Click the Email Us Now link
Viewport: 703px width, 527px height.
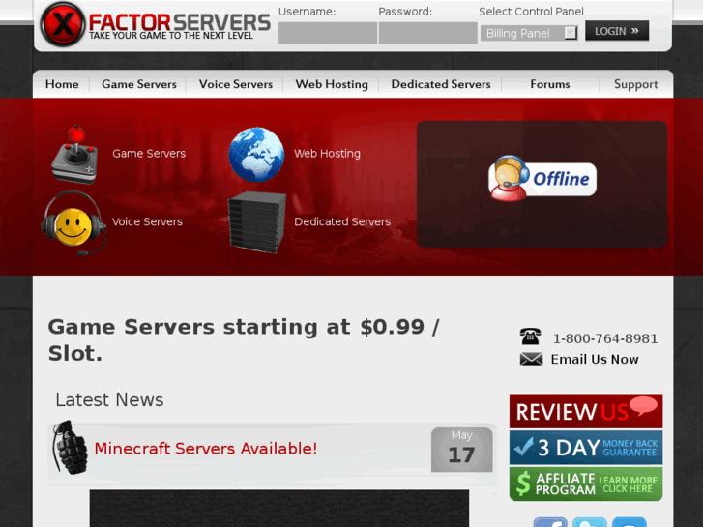(x=595, y=360)
